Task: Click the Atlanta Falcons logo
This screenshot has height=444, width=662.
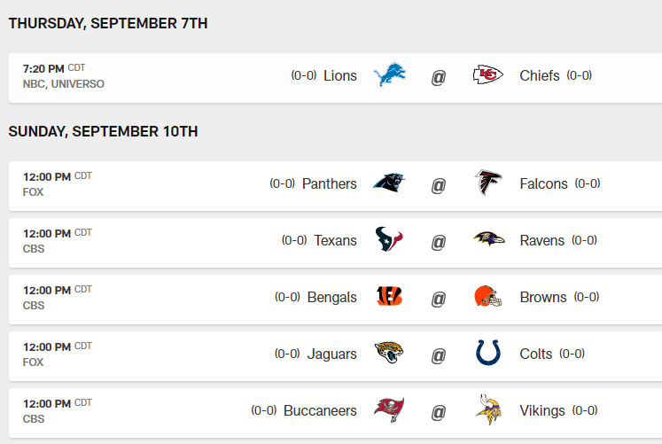Action: click(487, 184)
